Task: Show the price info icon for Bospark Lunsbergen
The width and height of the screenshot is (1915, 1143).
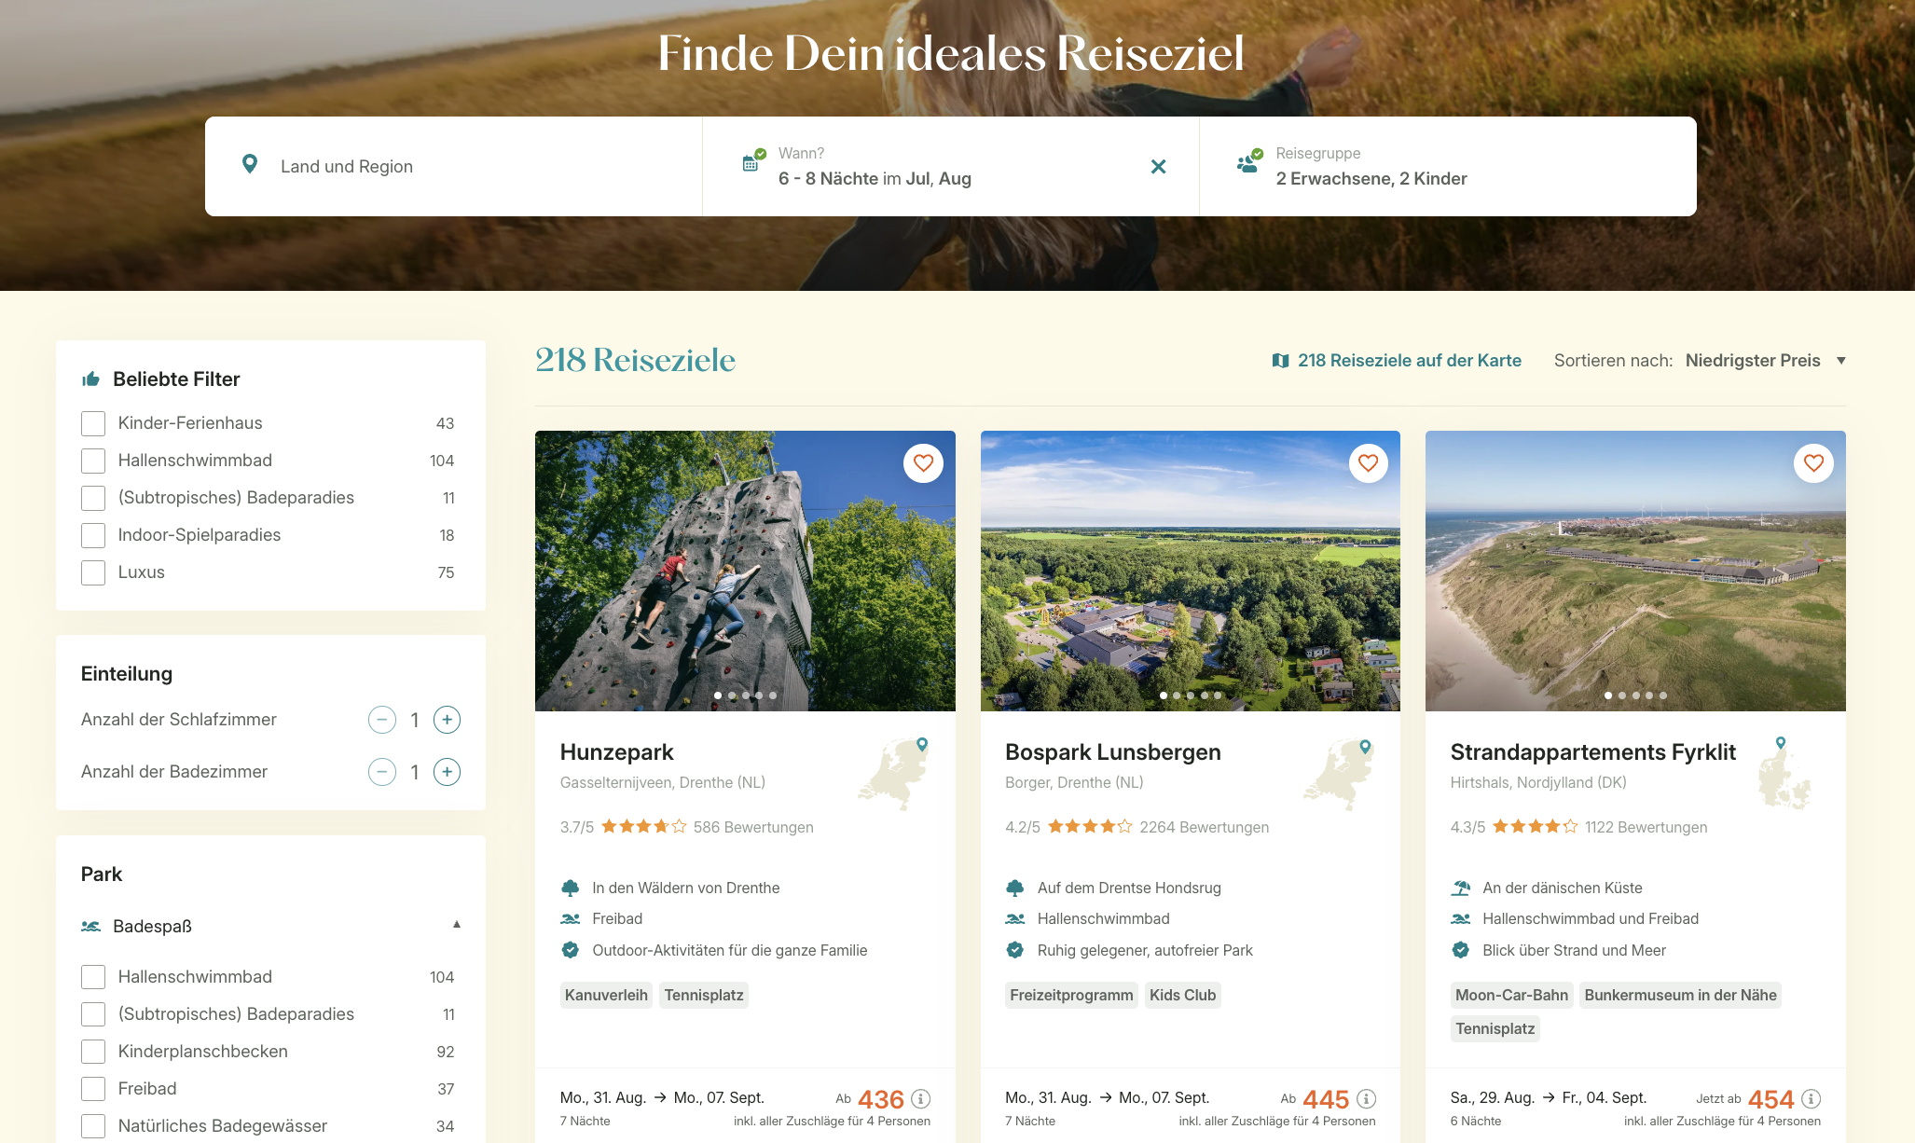Action: (1366, 1099)
